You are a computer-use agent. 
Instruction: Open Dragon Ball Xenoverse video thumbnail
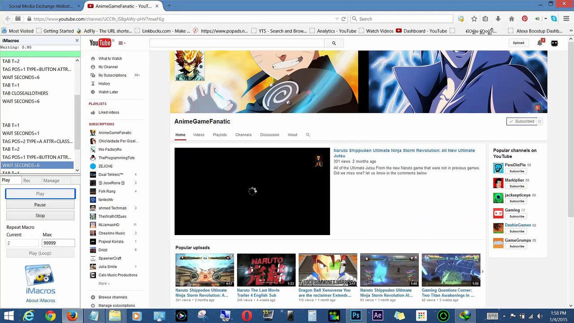coord(328,270)
